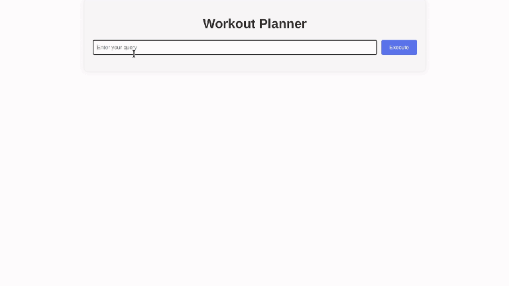Click the left edge of the query input field

tap(95, 48)
